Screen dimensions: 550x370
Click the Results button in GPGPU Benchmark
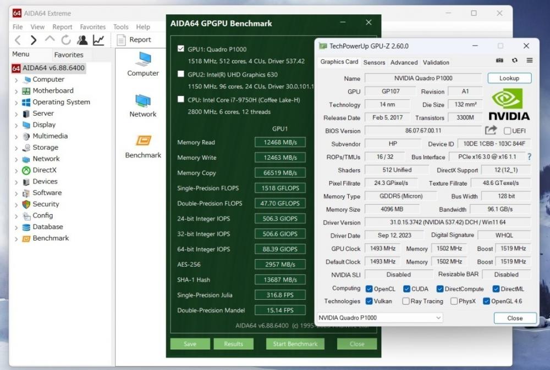[x=233, y=344]
